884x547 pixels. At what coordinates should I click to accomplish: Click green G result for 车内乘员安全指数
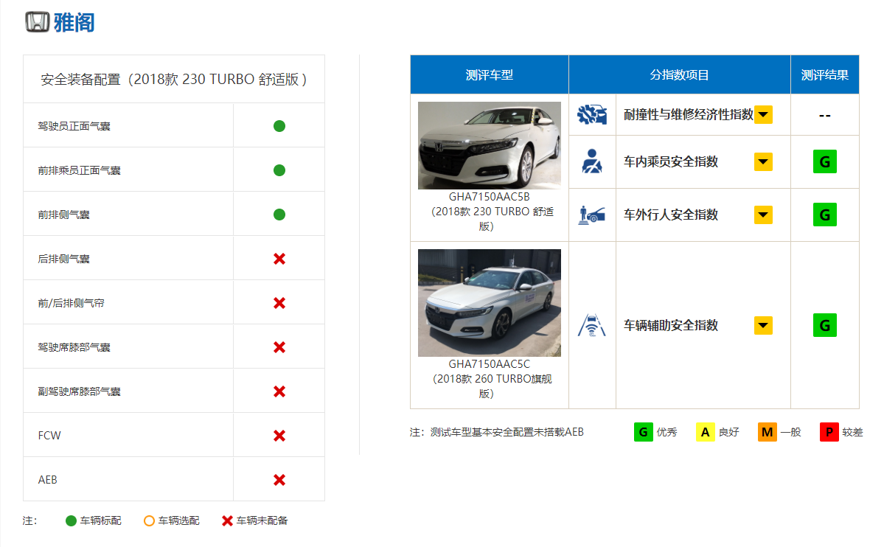click(824, 161)
